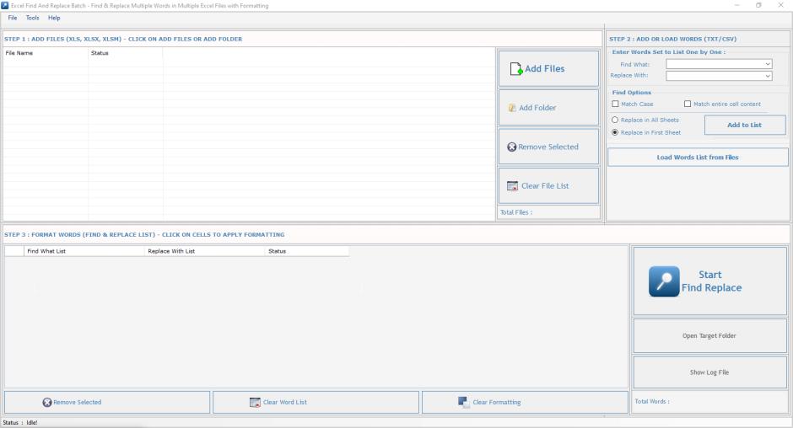Click the Clear Formatting button label
Viewport: 793px width, 428px height.
click(497, 402)
